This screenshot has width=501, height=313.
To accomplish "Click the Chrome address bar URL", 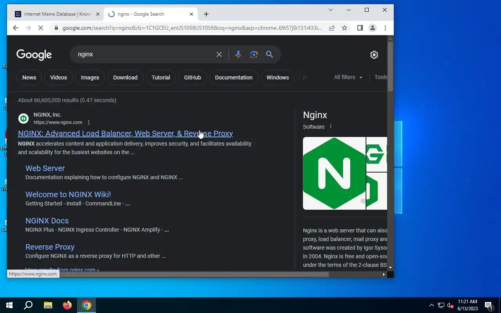I will [x=192, y=28].
